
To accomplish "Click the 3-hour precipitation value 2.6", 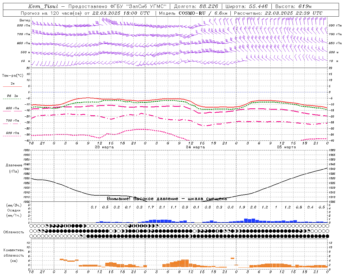I will coord(253,207).
